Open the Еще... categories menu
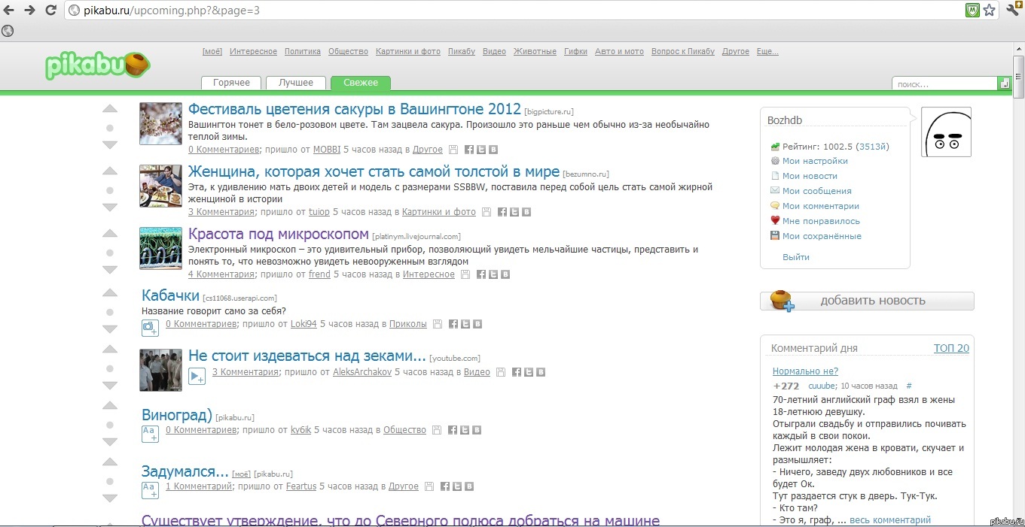The image size is (1025, 527). [x=767, y=52]
